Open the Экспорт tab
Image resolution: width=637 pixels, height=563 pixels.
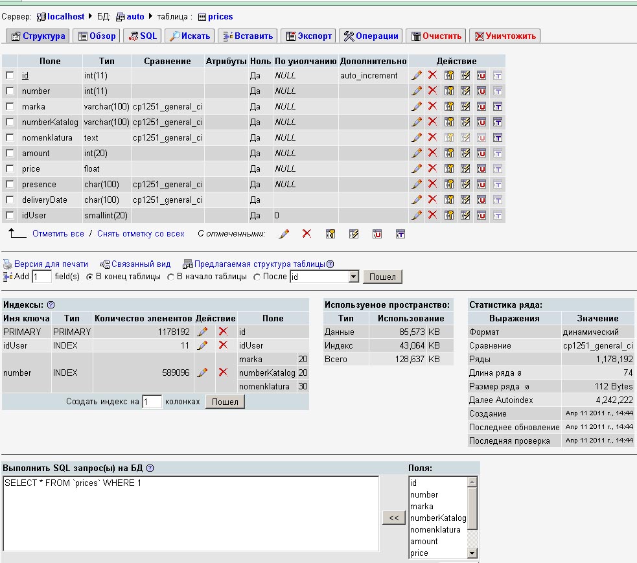(309, 36)
